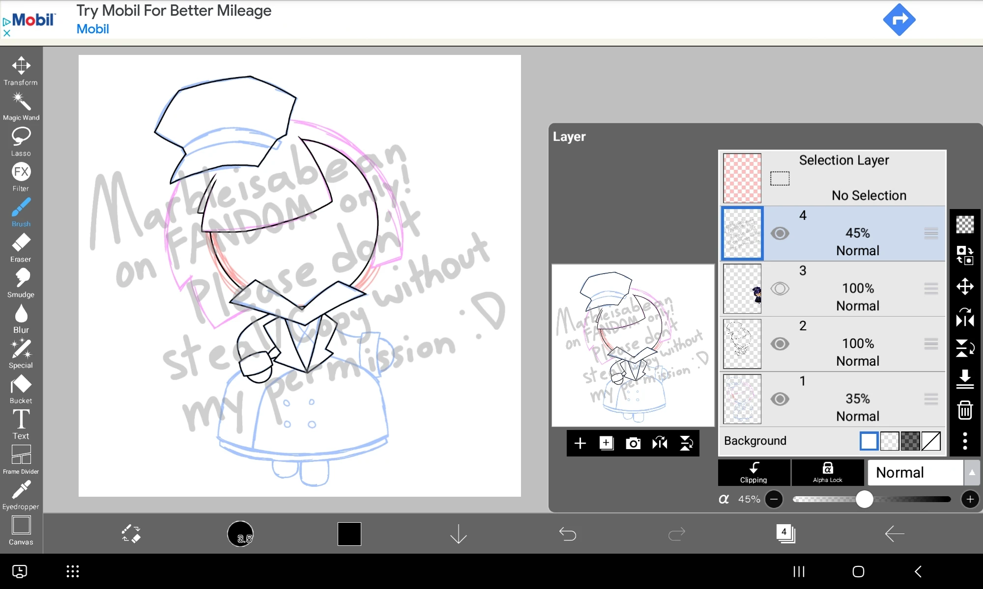Viewport: 983px width, 589px height.
Task: Open the layer blend mode dropdown showing Normal
Action: (x=915, y=472)
